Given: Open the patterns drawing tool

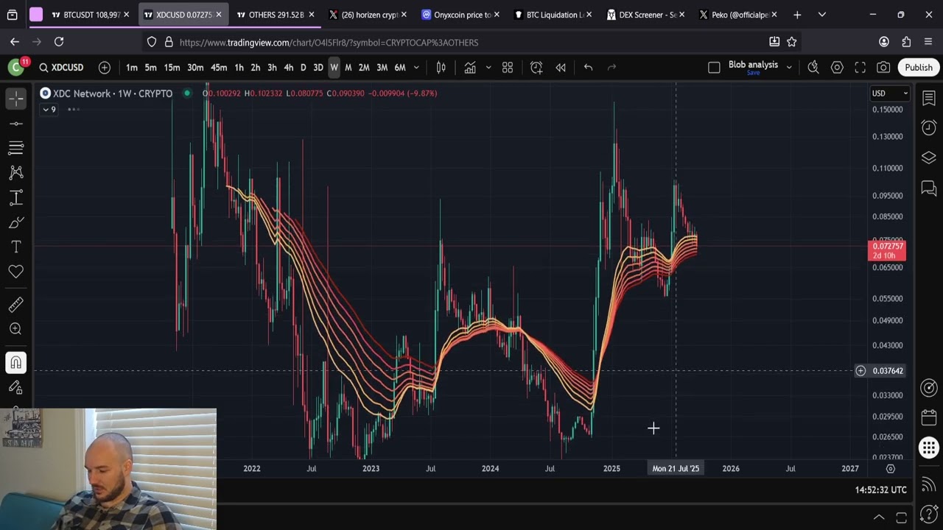Looking at the screenshot, I should click(16, 173).
